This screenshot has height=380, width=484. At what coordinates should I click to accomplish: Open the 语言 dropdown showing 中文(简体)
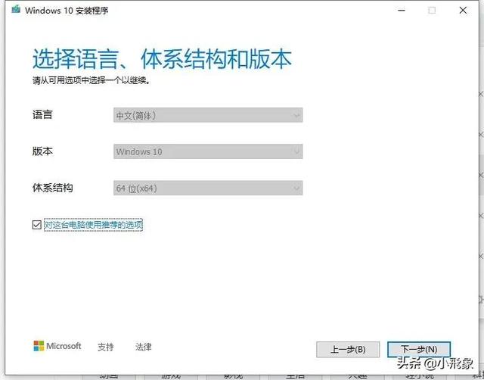click(x=208, y=115)
